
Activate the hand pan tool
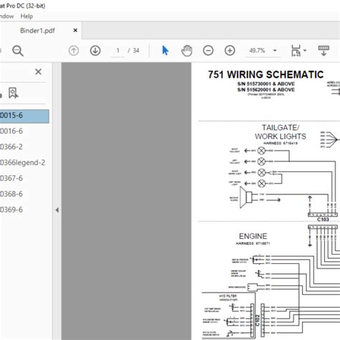pyautogui.click(x=186, y=51)
